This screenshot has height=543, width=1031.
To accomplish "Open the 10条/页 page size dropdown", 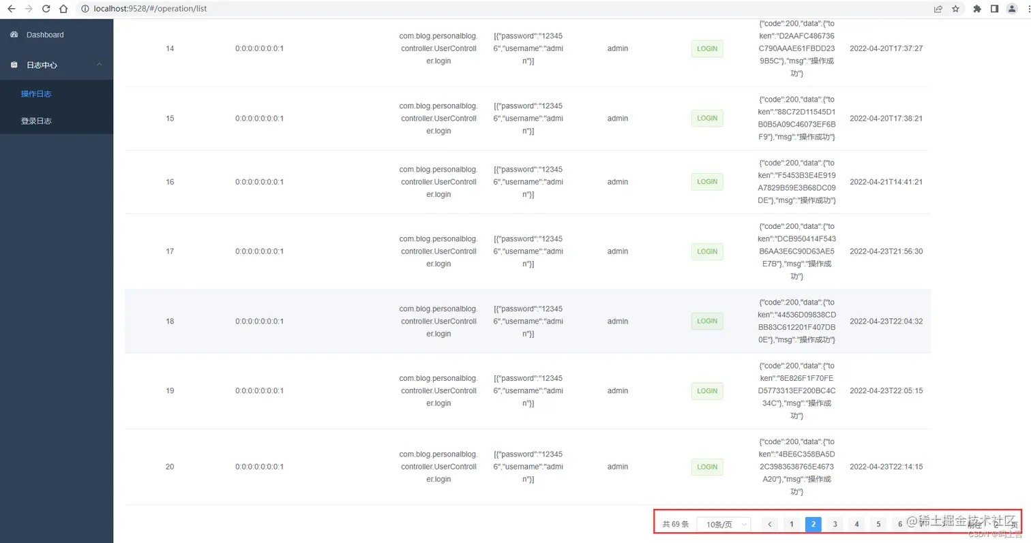I will (x=724, y=524).
